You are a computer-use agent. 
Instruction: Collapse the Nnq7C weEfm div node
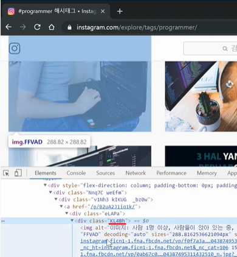50,192
